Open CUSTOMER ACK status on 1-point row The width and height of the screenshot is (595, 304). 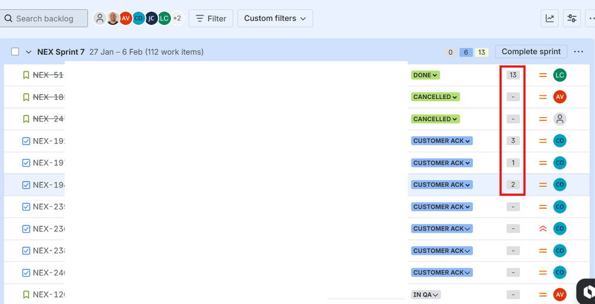(x=442, y=163)
